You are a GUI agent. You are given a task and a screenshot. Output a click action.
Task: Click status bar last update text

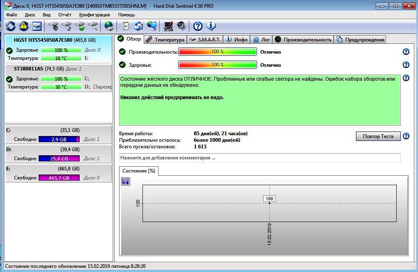click(x=76, y=266)
